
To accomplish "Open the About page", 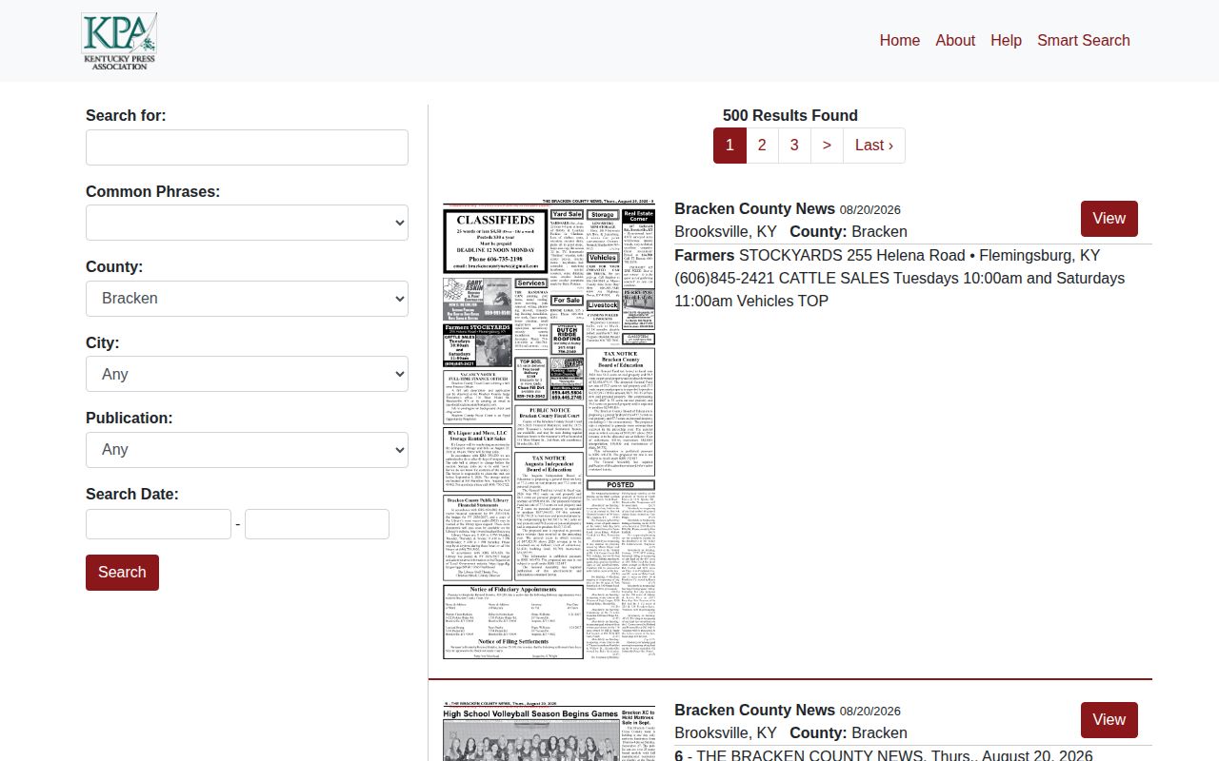I will point(955,40).
